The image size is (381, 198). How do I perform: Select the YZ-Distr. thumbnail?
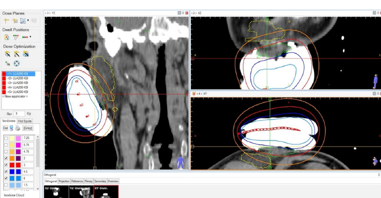pos(81,192)
